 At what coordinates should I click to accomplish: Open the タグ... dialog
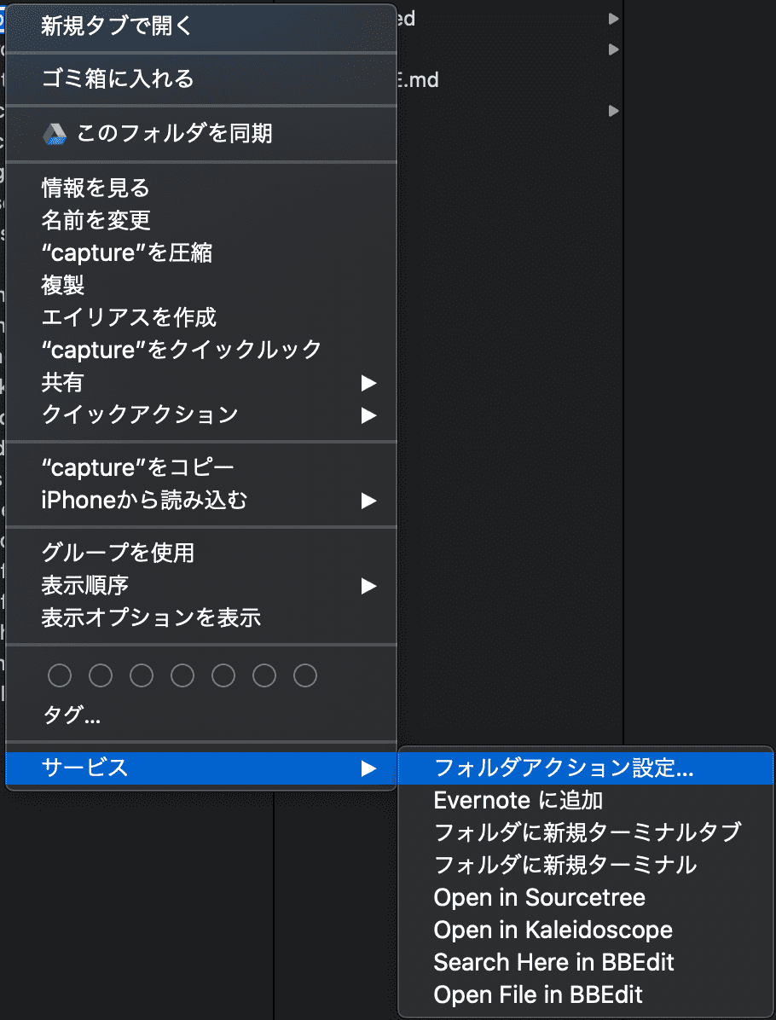(72, 716)
